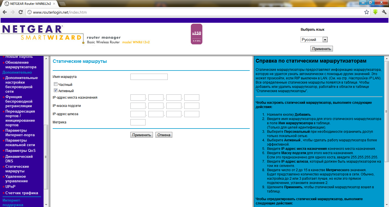Open Статические маршруты in sidebar
The width and height of the screenshot is (389, 207).
[17, 169]
